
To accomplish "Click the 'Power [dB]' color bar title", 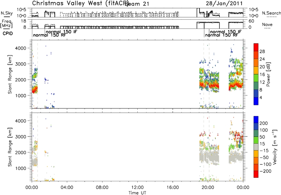I will (x=268, y=74).
